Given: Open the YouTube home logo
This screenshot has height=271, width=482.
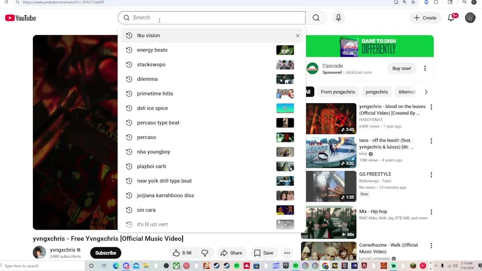Looking at the screenshot, I should coord(21,18).
